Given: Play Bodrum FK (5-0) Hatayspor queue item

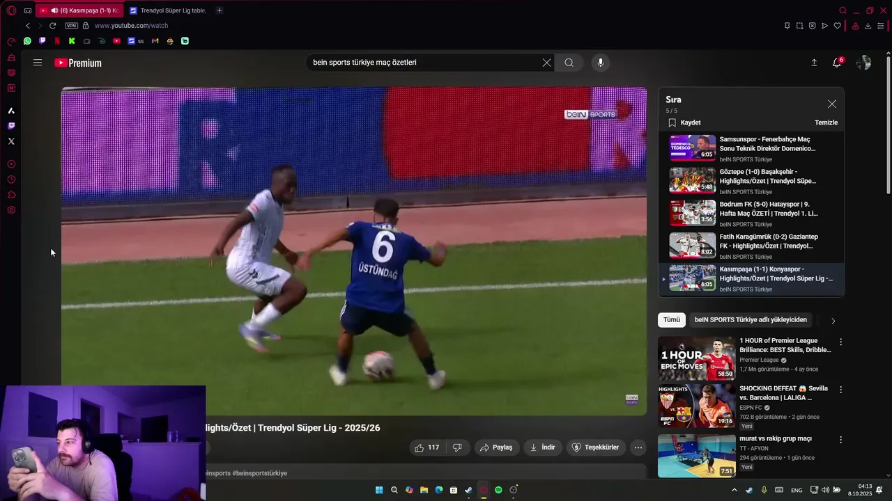Looking at the screenshot, I should 753,214.
